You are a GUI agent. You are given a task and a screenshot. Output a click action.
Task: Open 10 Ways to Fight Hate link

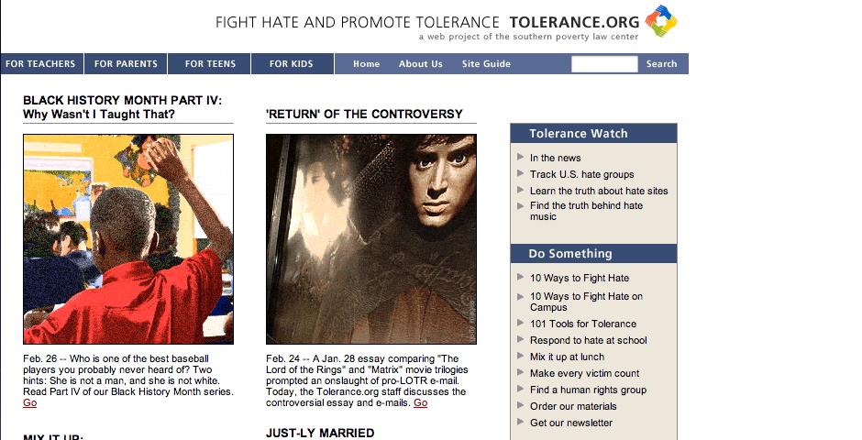[580, 278]
